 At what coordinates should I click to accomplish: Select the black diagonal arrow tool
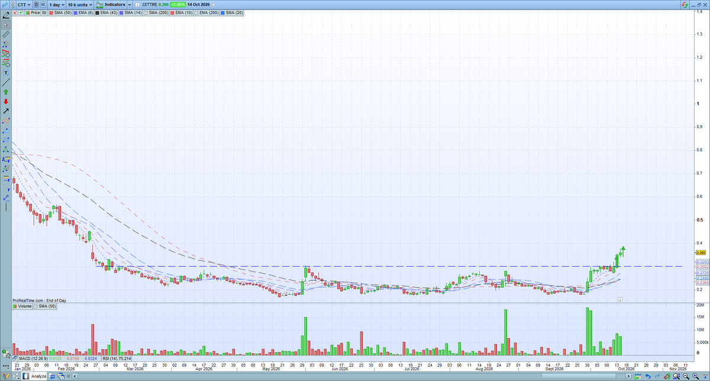pos(6,110)
